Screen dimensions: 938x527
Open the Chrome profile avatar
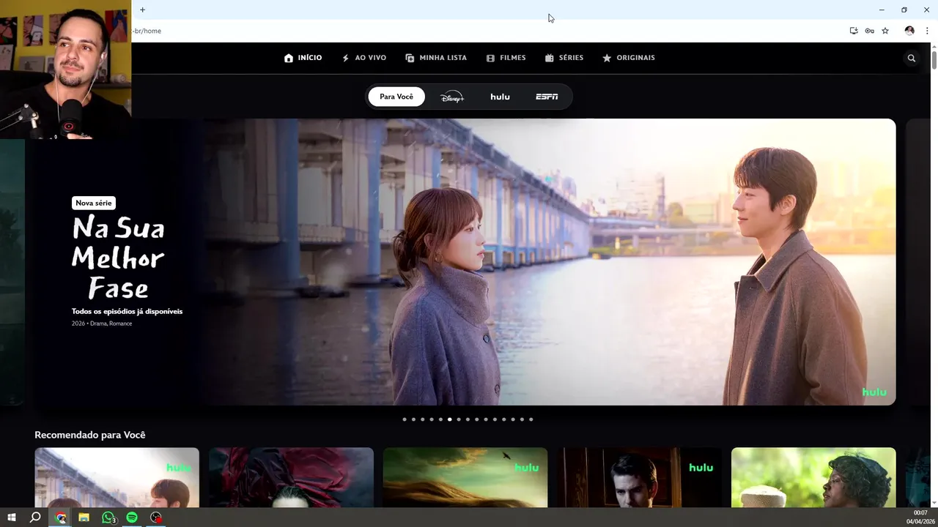click(909, 31)
